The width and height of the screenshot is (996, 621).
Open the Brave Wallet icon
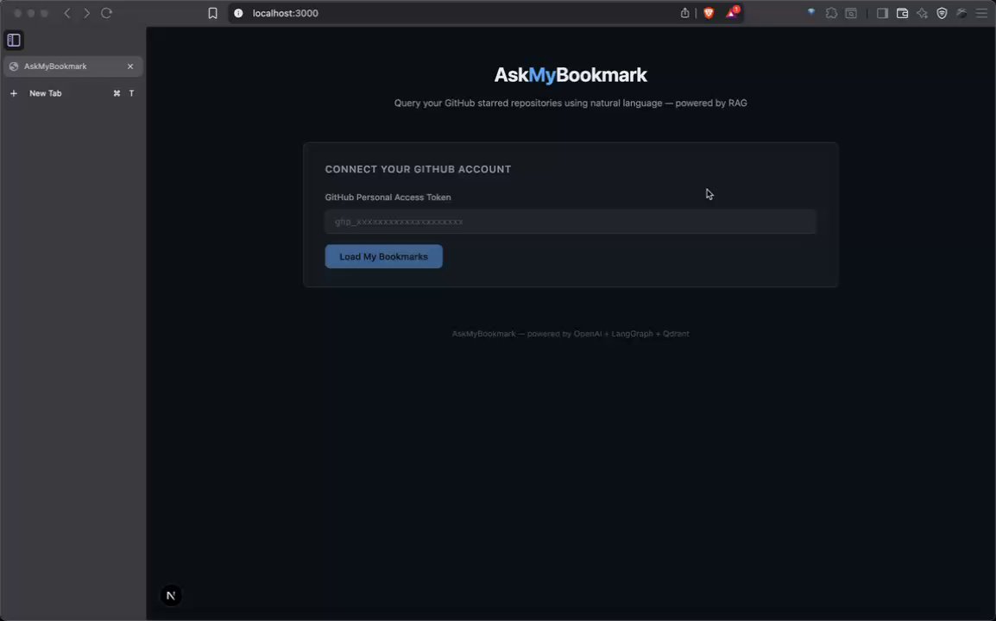click(902, 13)
